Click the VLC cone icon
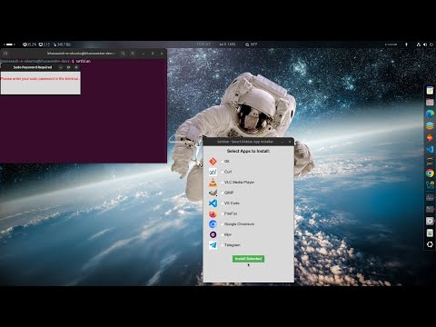Viewport: 436px width, 327px height. point(213,183)
